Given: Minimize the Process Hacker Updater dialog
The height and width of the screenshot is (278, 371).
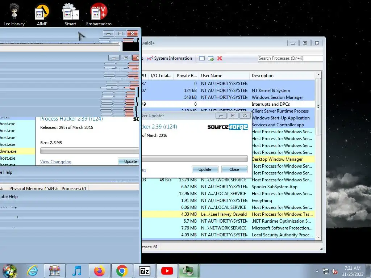Looking at the screenshot, I should point(221,116).
